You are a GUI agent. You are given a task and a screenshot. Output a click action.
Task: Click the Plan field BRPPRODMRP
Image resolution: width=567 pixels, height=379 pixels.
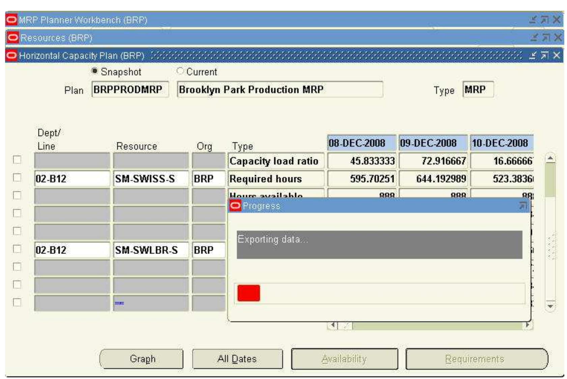130,89
